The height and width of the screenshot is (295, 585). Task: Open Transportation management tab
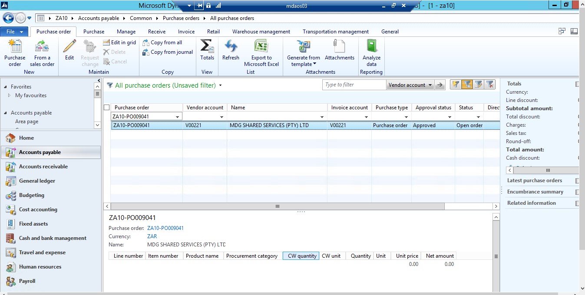click(x=336, y=32)
